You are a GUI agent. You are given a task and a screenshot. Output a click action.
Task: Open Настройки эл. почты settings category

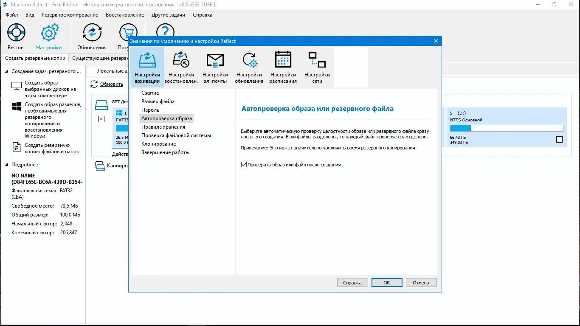coord(215,67)
